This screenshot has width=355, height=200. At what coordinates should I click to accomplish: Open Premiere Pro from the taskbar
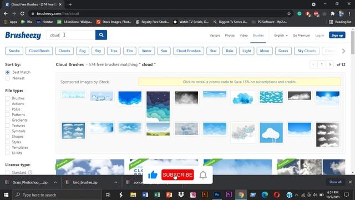229,195
